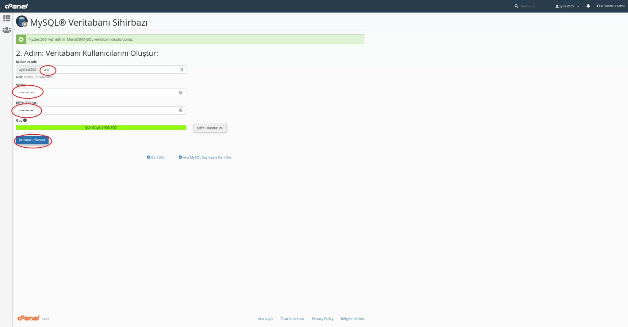The image size is (628, 327).
Task: Focus the Kullanıcı adı input field
Action: (113, 69)
